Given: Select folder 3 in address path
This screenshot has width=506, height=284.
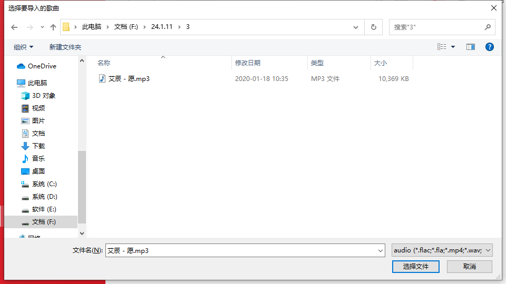Looking at the screenshot, I should point(188,27).
